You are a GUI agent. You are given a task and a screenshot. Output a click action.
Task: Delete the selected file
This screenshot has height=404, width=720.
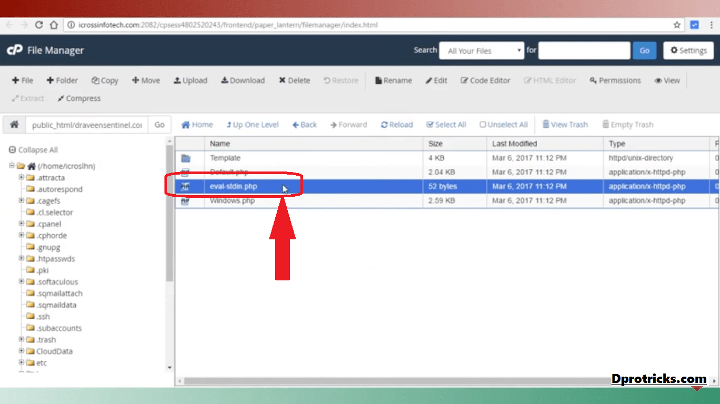[295, 80]
